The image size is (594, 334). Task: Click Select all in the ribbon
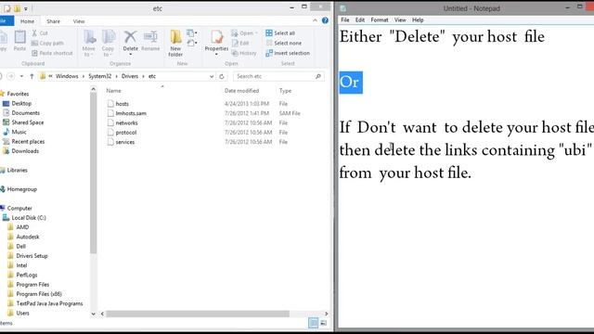(280, 33)
